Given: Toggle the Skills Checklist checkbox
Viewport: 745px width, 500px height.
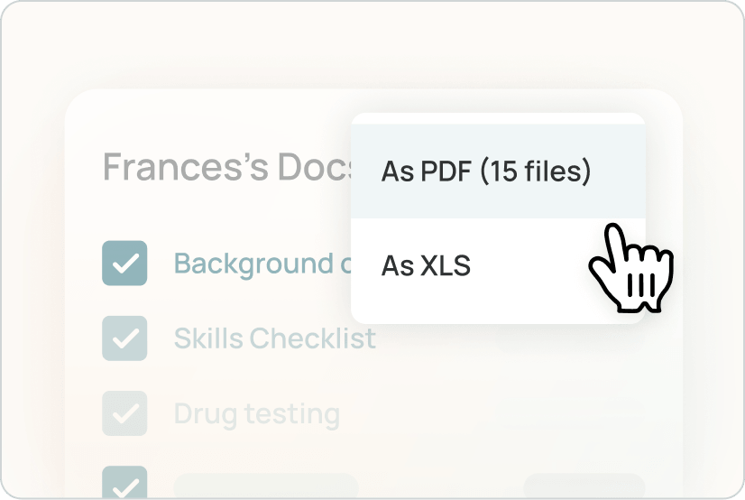Looking at the screenshot, I should click(124, 338).
